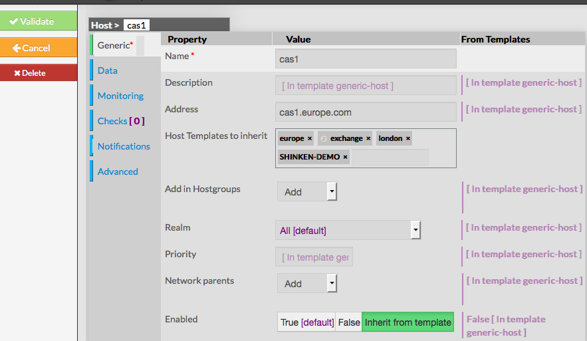
Task: Remove the london template tag
Action: click(x=408, y=138)
